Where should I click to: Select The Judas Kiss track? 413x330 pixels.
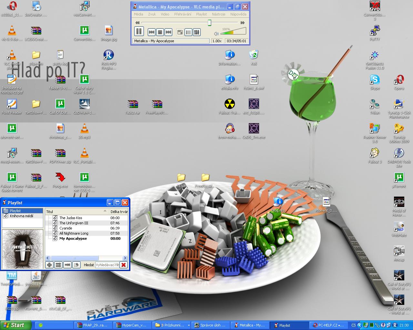coord(87,218)
